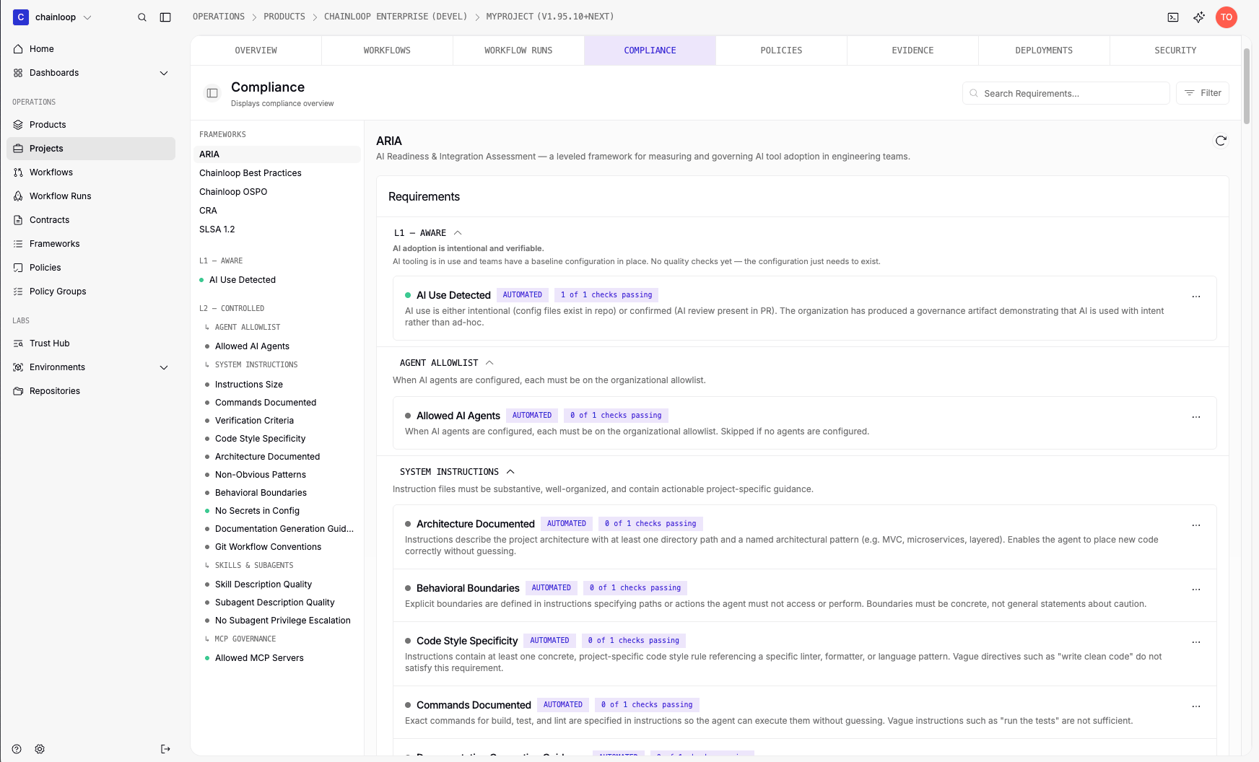Open the Code Style Specificity requirement title
Viewport: 1259px width, 762px height.
467,641
